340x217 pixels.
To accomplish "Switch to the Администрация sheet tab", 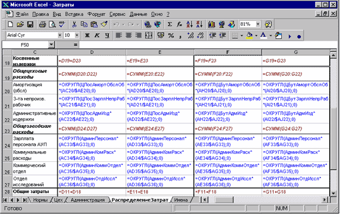I will point(88,200).
